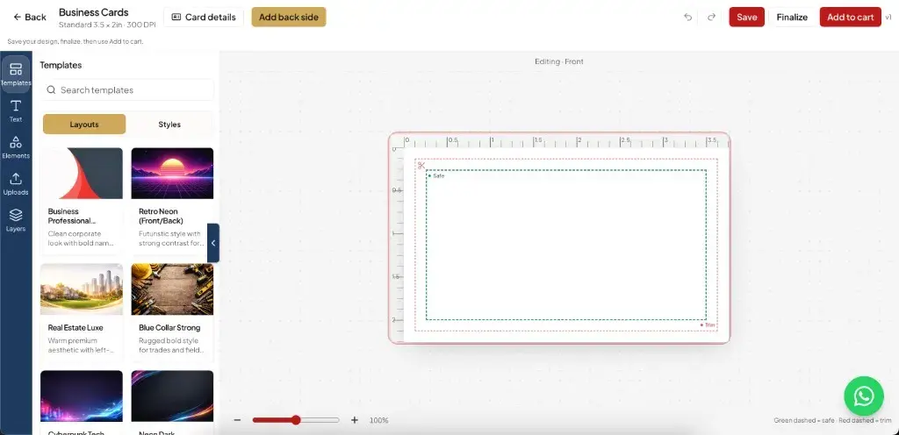Open the Templates sidebar panel
The height and width of the screenshot is (435, 899).
[16, 75]
